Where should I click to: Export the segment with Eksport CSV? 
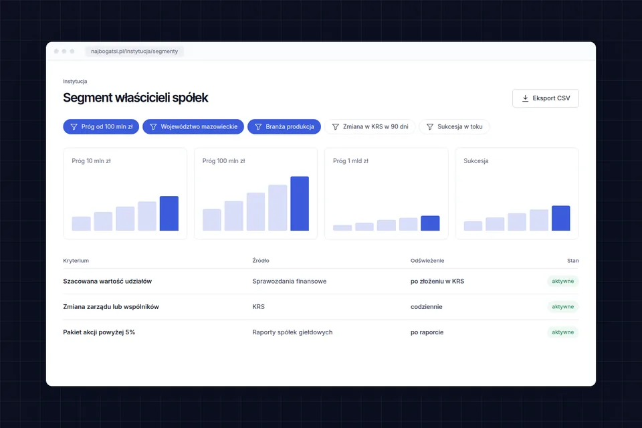546,98
